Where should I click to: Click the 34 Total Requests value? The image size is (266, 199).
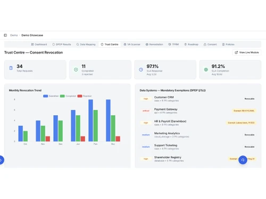coord(20,66)
